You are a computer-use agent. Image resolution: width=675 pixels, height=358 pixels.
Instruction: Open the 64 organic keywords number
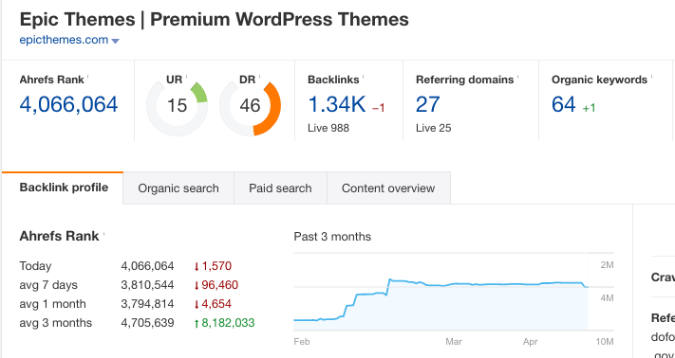click(x=564, y=105)
